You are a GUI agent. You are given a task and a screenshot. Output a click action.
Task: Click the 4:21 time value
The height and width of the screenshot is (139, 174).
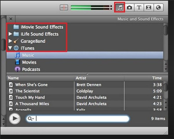click(157, 97)
